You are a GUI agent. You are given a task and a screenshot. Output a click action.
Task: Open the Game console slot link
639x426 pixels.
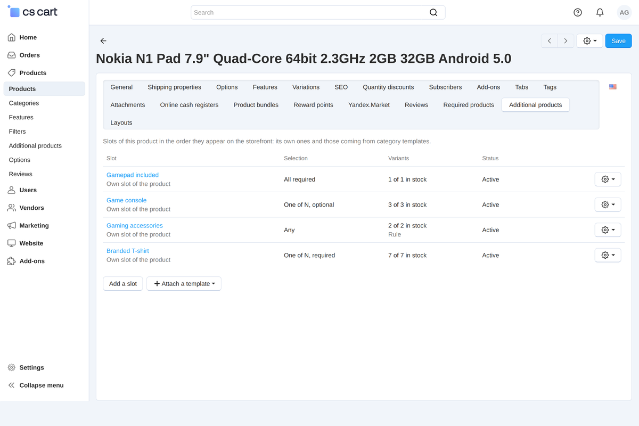[x=126, y=200]
